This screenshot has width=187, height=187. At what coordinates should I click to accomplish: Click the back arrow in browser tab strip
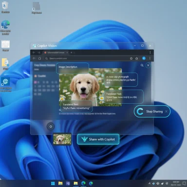pyautogui.click(x=34, y=53)
